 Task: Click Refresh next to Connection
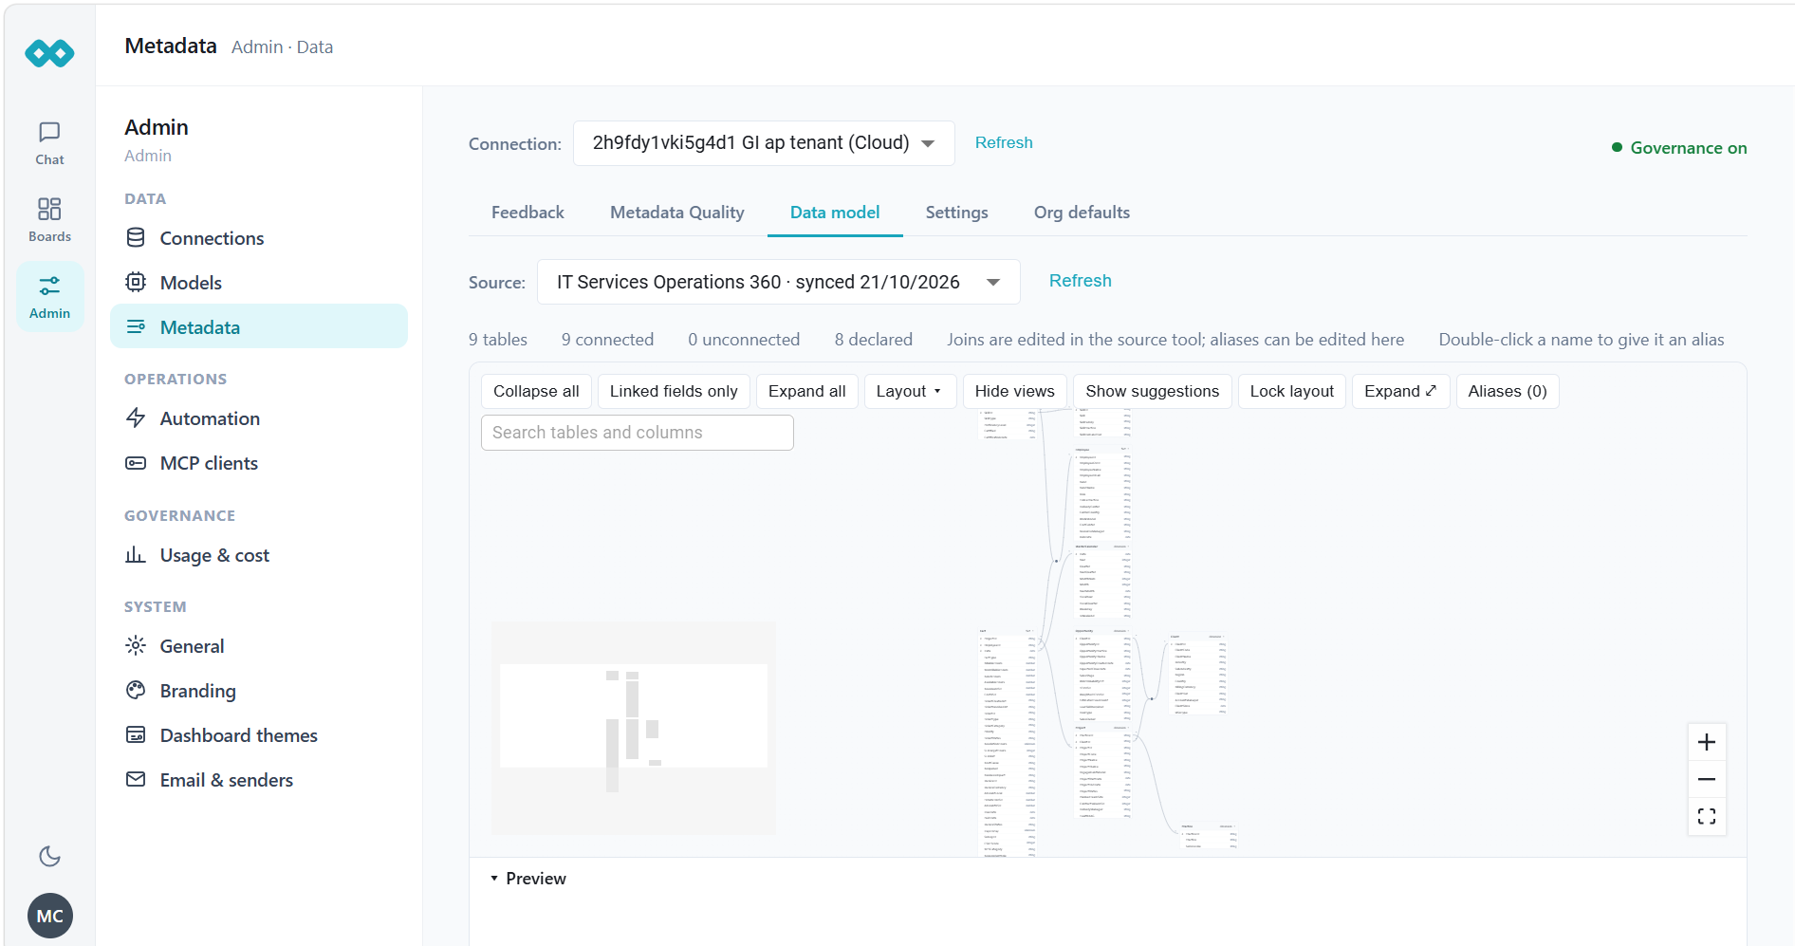[x=1004, y=142]
